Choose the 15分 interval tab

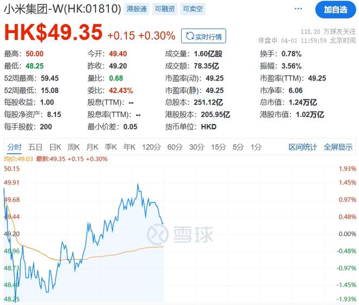218,147
